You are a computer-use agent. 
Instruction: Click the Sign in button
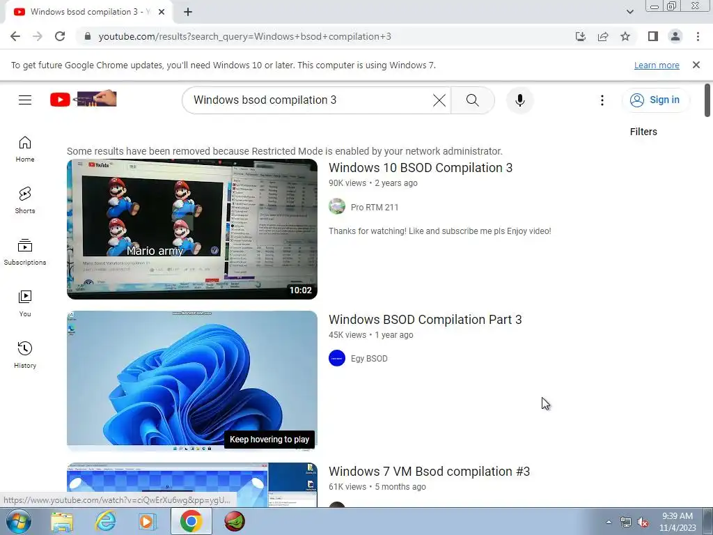(x=655, y=100)
